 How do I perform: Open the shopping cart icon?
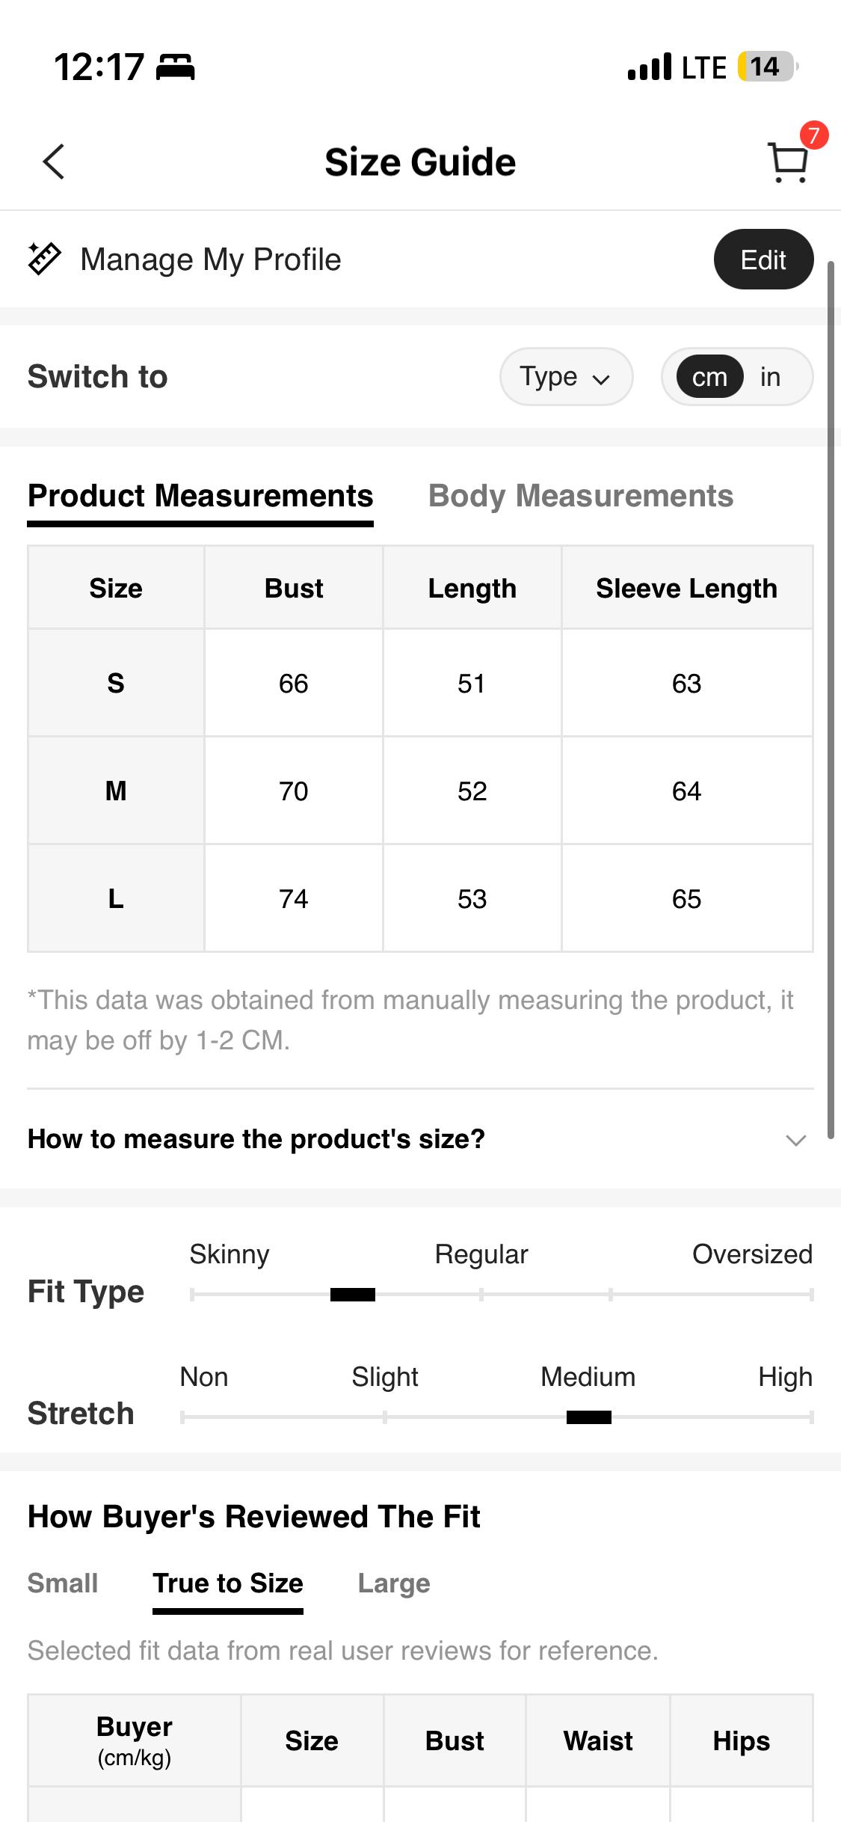pyautogui.click(x=788, y=162)
